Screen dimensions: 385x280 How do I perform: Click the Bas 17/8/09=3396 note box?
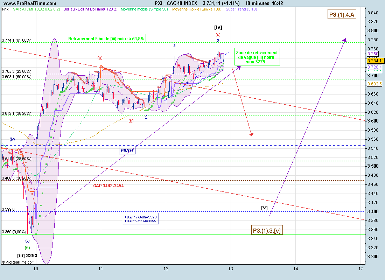point(141,219)
